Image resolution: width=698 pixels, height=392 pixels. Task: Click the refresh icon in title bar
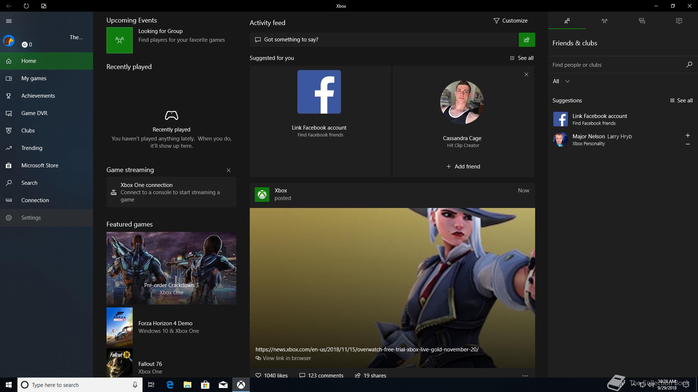tap(26, 6)
